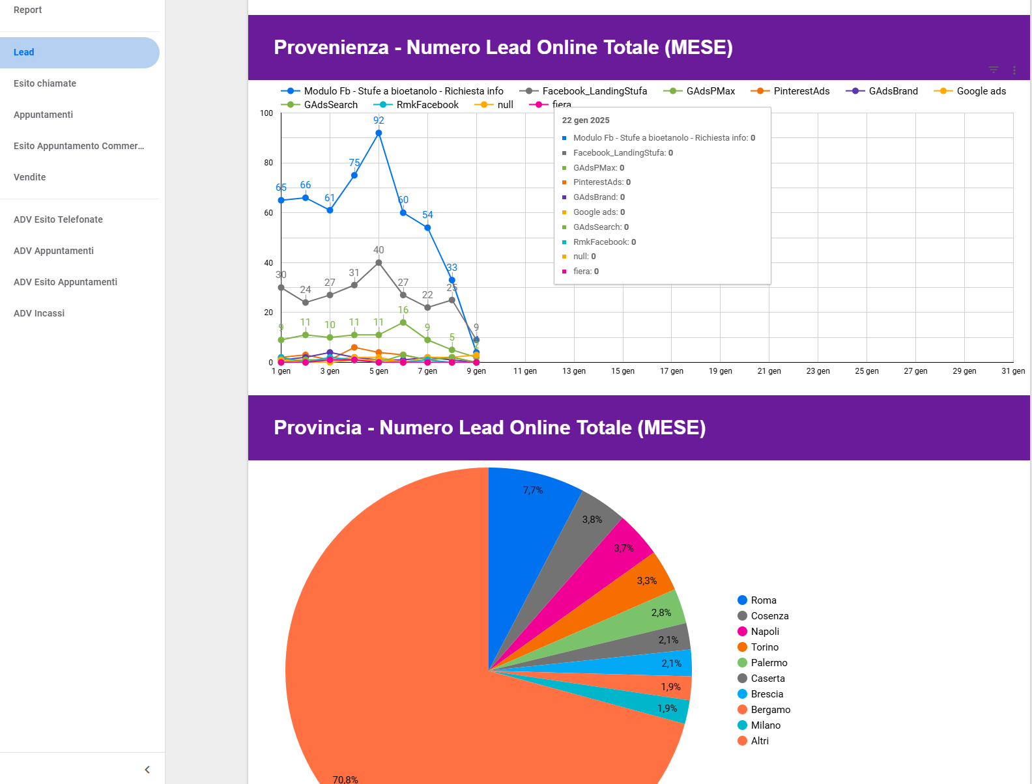This screenshot has width=1032, height=784.
Task: Click the blue data point labeled 75
Action: click(354, 175)
